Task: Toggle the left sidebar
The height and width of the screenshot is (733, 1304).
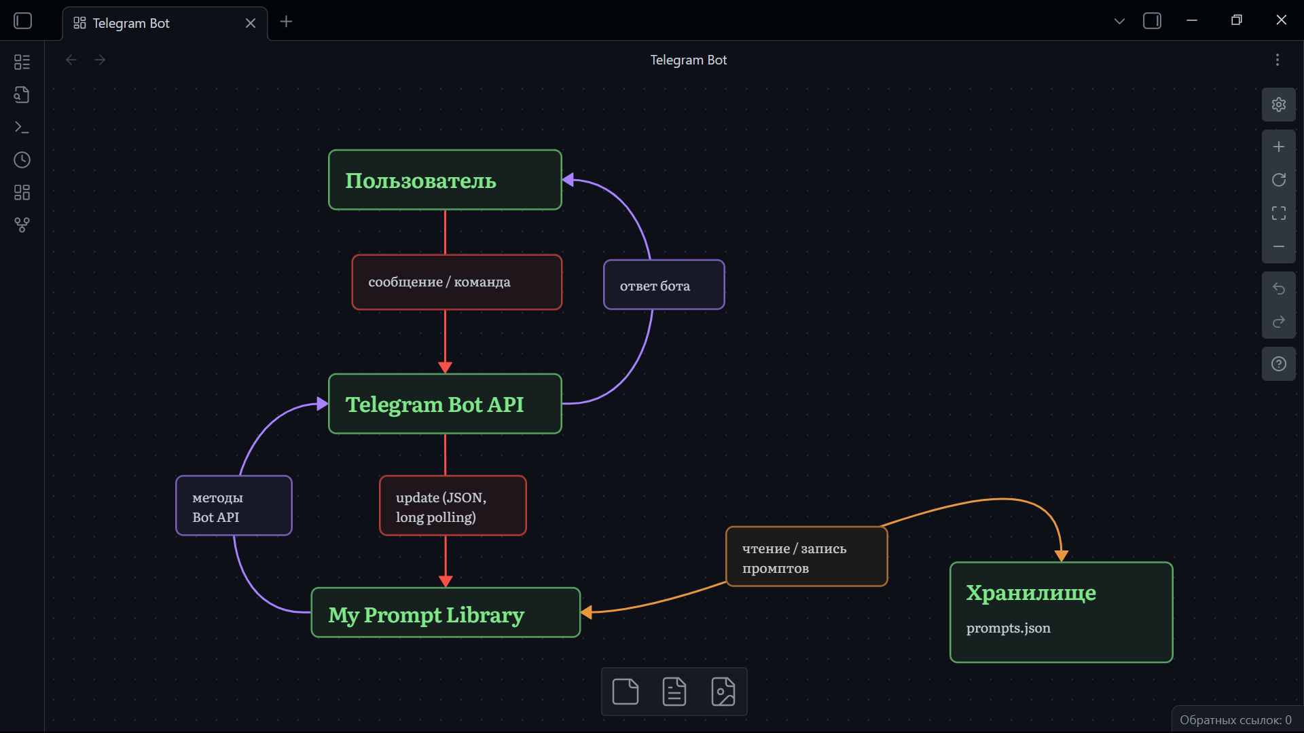Action: pyautogui.click(x=23, y=21)
